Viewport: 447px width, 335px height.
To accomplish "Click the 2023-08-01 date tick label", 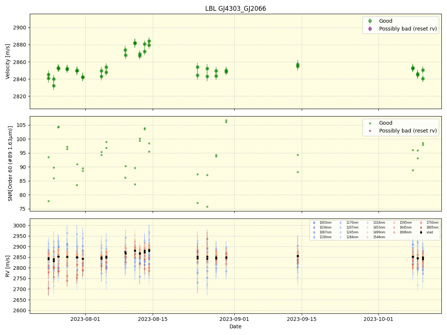I will pyautogui.click(x=85, y=319).
